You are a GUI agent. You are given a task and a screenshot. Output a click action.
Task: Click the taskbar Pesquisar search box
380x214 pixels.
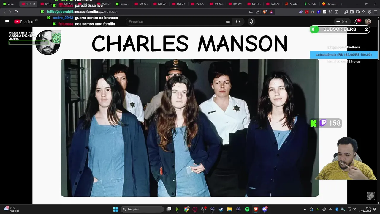point(142,209)
